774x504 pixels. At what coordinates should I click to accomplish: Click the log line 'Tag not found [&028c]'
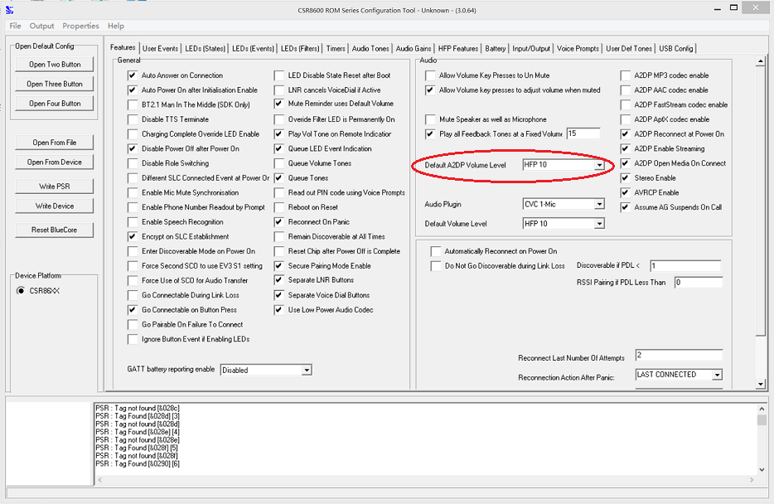(138, 408)
